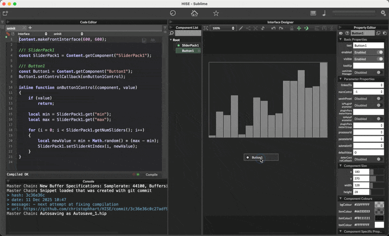Screen dimensions: 389x236
Task: Toggle the visible property switch
Action: [x=380, y=59]
